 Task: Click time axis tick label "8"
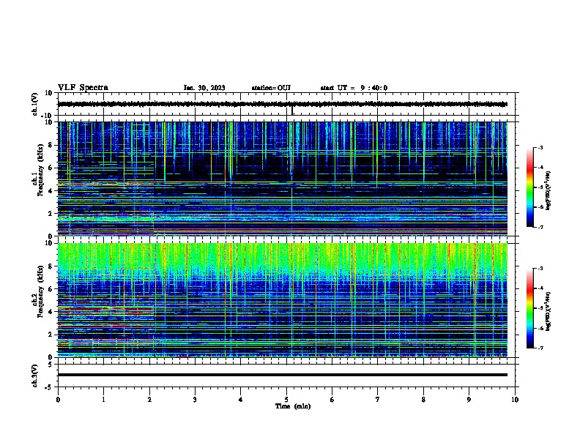423,400
